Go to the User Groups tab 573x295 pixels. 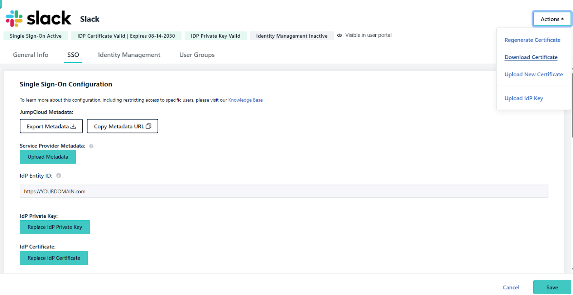[x=197, y=55]
